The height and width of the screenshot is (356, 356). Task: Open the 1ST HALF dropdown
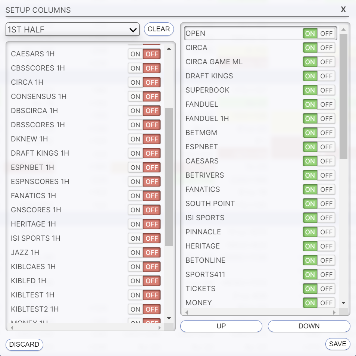72,29
